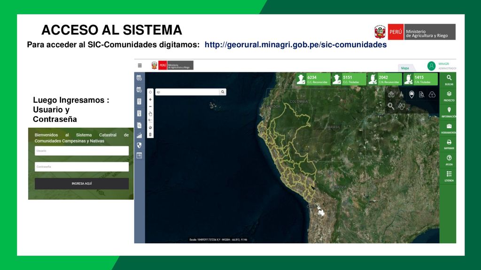Submit map search magnifier button
The height and width of the screenshot is (270, 481).
point(223,92)
